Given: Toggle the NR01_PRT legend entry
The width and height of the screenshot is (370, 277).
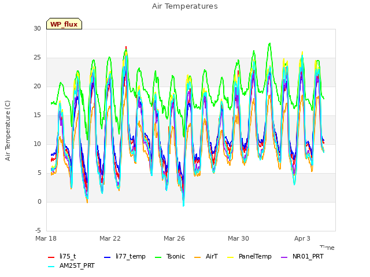Looking at the screenshot, I should coord(302,256).
